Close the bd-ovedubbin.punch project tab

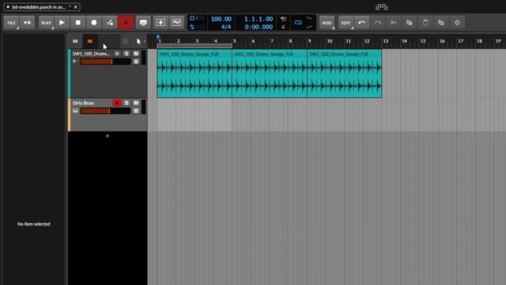(76, 7)
